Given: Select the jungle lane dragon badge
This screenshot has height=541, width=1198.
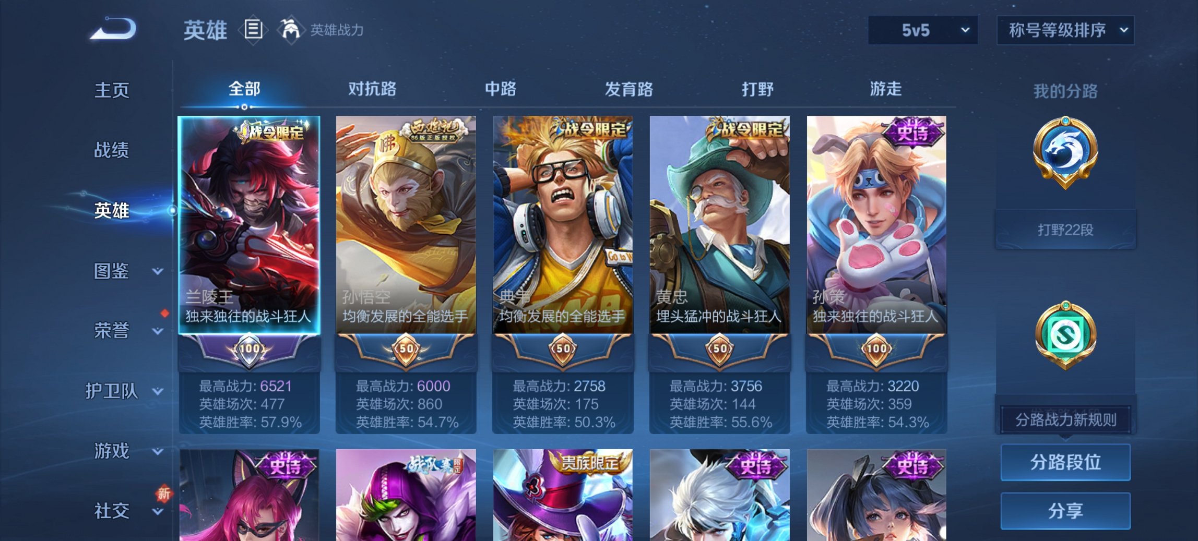Looking at the screenshot, I should [x=1065, y=152].
